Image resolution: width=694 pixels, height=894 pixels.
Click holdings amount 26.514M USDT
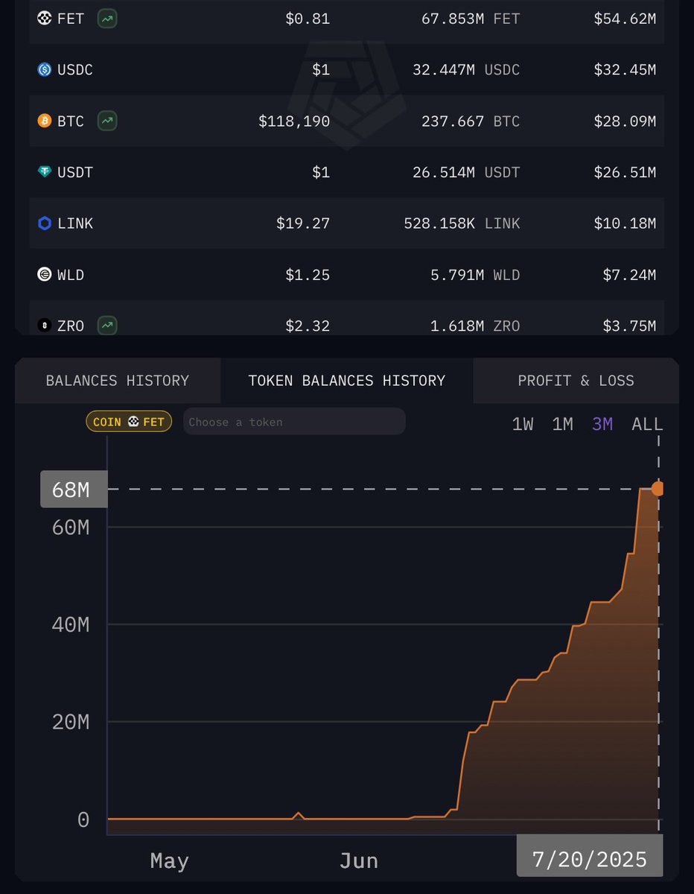[466, 172]
